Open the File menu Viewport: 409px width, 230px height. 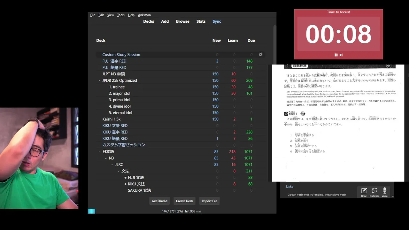point(93,15)
